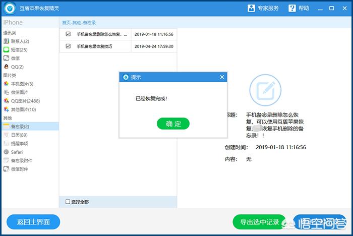Uncheck the 手机备忘录恢复技巧 row checkbox
Viewport: 353px width, 236px height.
pyautogui.click(x=68, y=46)
